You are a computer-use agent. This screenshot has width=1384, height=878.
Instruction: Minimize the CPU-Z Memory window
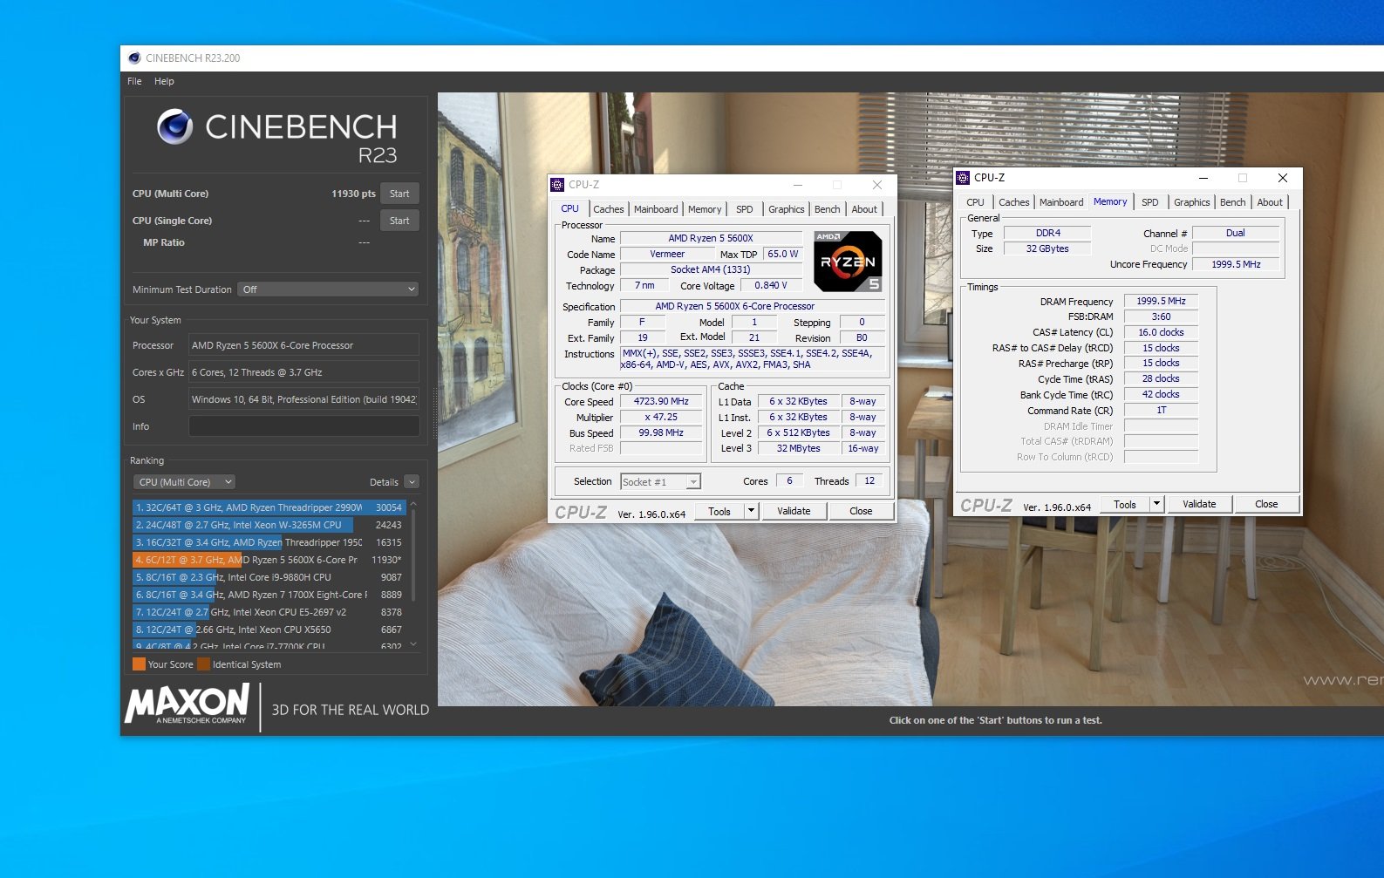point(1203,178)
